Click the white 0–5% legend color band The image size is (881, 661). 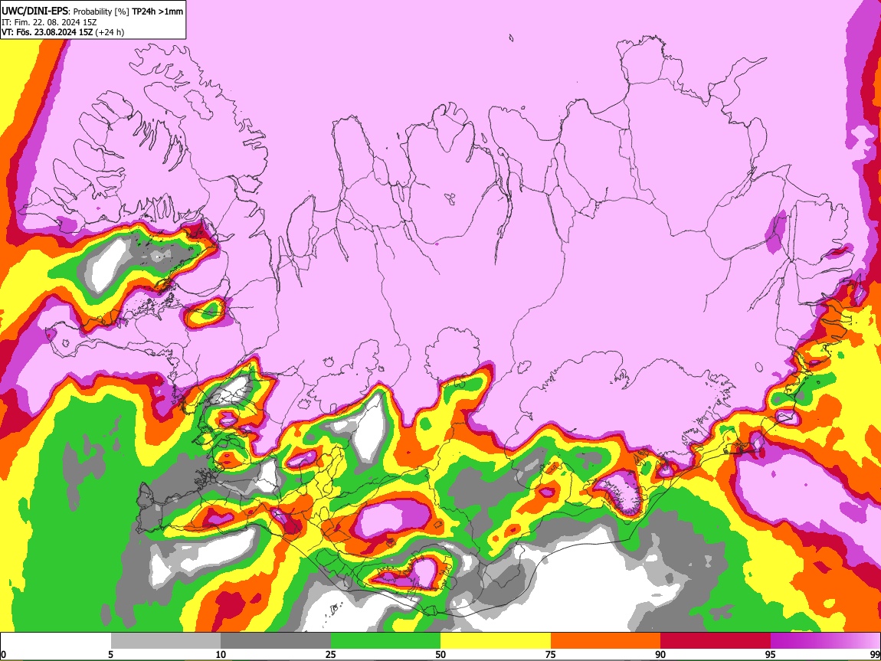56,641
